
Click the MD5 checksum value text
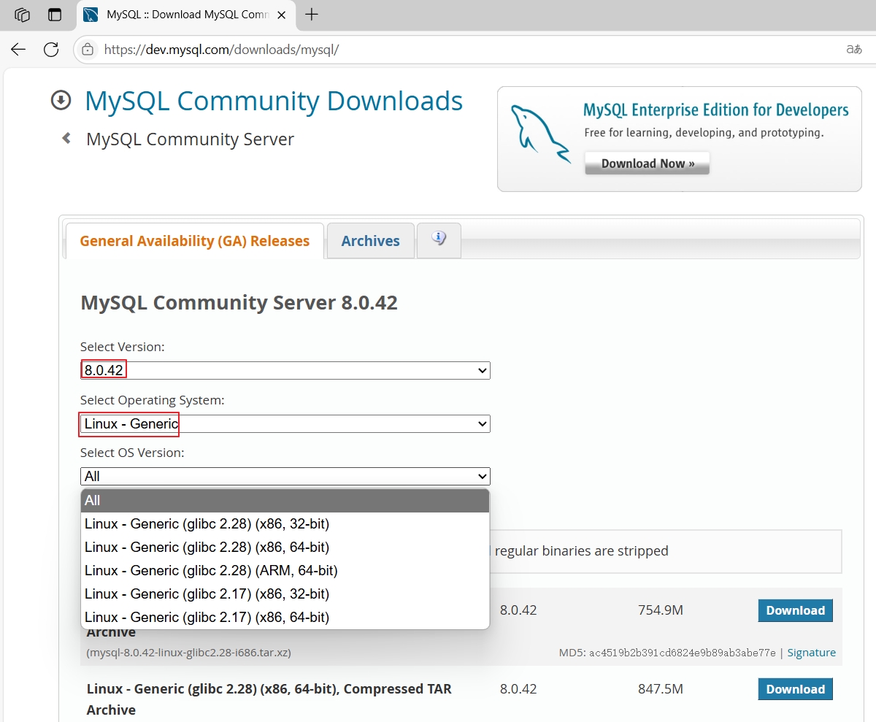[683, 653]
